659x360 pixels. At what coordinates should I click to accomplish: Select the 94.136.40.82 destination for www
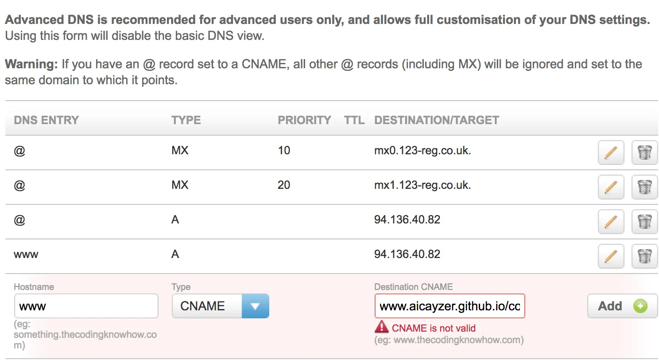coord(407,254)
